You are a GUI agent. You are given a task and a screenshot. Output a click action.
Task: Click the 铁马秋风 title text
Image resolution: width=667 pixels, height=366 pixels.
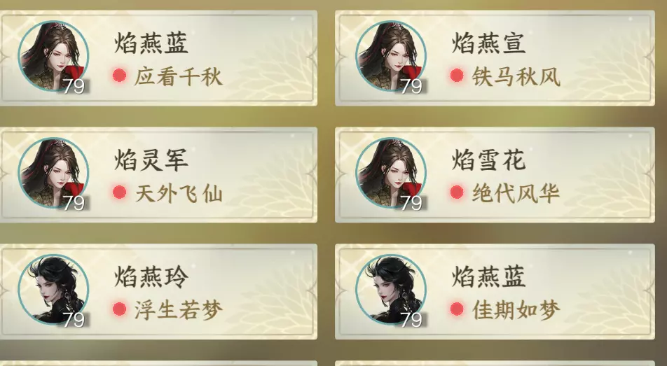(x=516, y=78)
